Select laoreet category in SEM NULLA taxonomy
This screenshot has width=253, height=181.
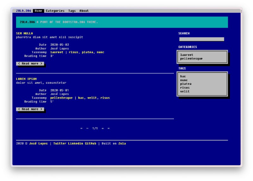57,52
